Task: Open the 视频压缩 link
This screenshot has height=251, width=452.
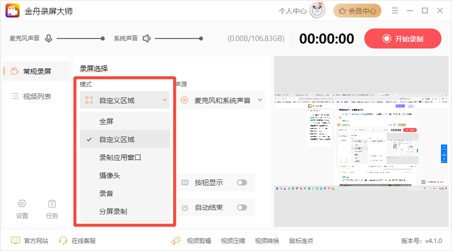Action: click(233, 240)
